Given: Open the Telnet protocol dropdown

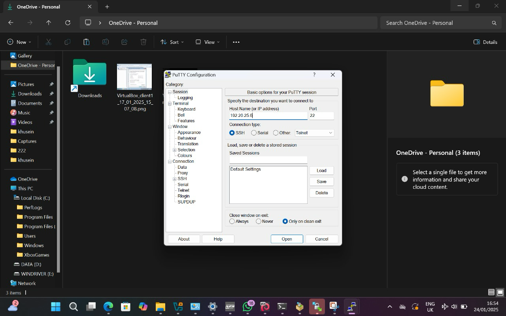Looking at the screenshot, I should (314, 133).
